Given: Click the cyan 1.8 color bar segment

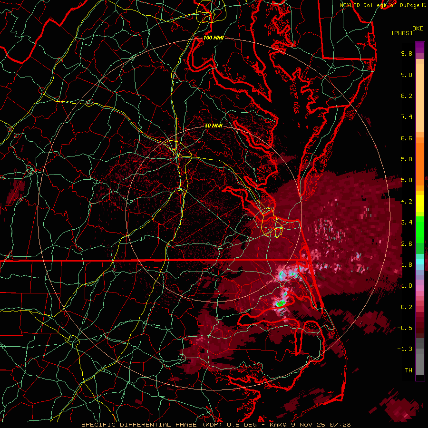Looking at the screenshot, I should click(420, 261).
